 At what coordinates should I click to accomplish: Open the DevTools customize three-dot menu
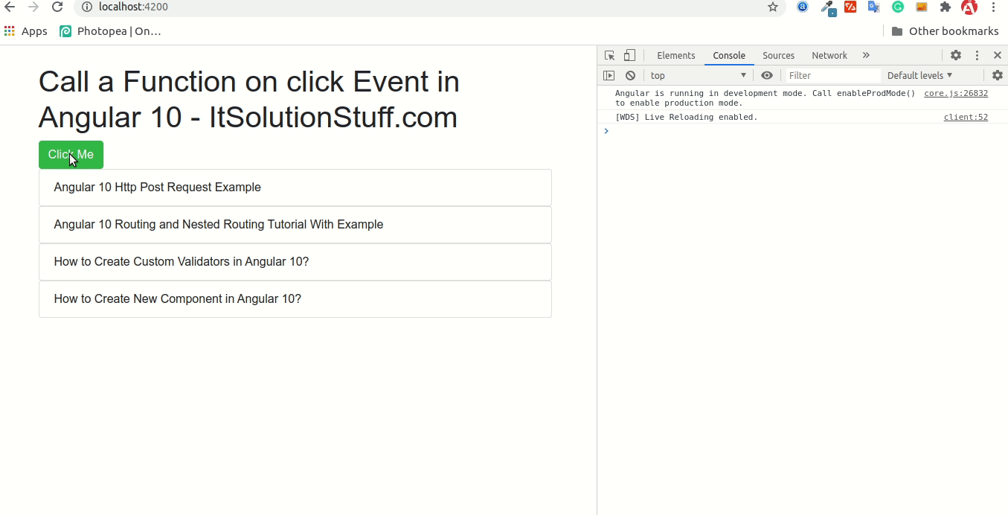977,55
